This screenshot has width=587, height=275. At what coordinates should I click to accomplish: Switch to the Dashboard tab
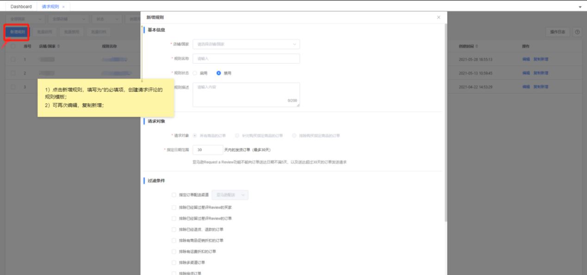tap(21, 7)
